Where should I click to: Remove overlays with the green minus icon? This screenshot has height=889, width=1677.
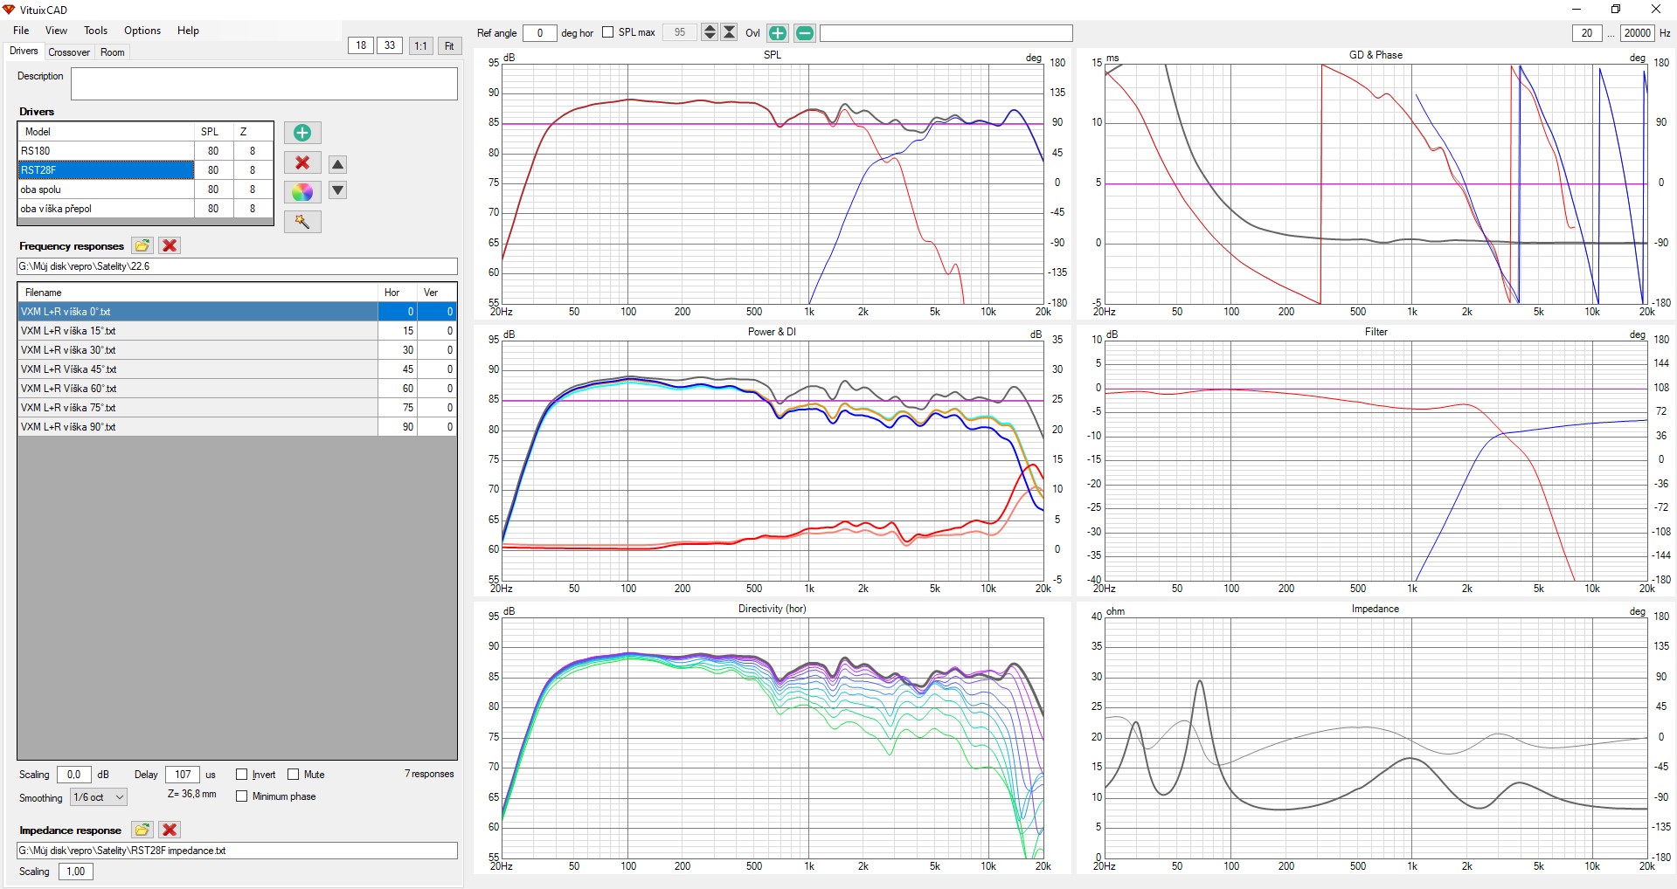pyautogui.click(x=805, y=33)
